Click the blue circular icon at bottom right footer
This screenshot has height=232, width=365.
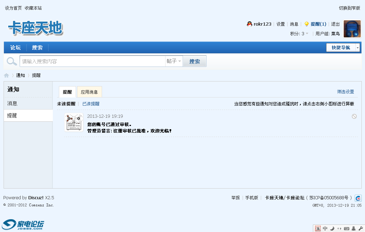(x=359, y=198)
